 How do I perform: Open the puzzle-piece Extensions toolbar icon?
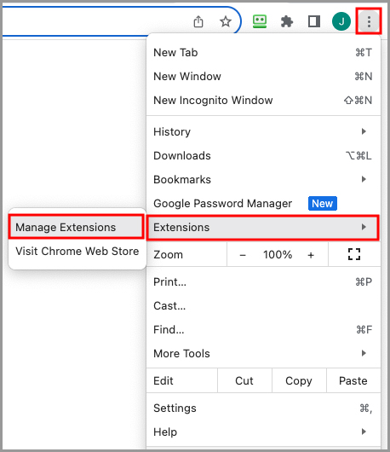pyautogui.click(x=287, y=21)
